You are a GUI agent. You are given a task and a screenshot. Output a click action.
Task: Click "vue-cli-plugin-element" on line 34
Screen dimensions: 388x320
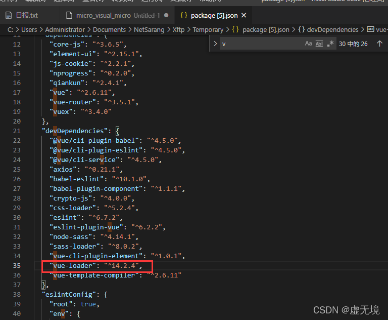(x=96, y=256)
